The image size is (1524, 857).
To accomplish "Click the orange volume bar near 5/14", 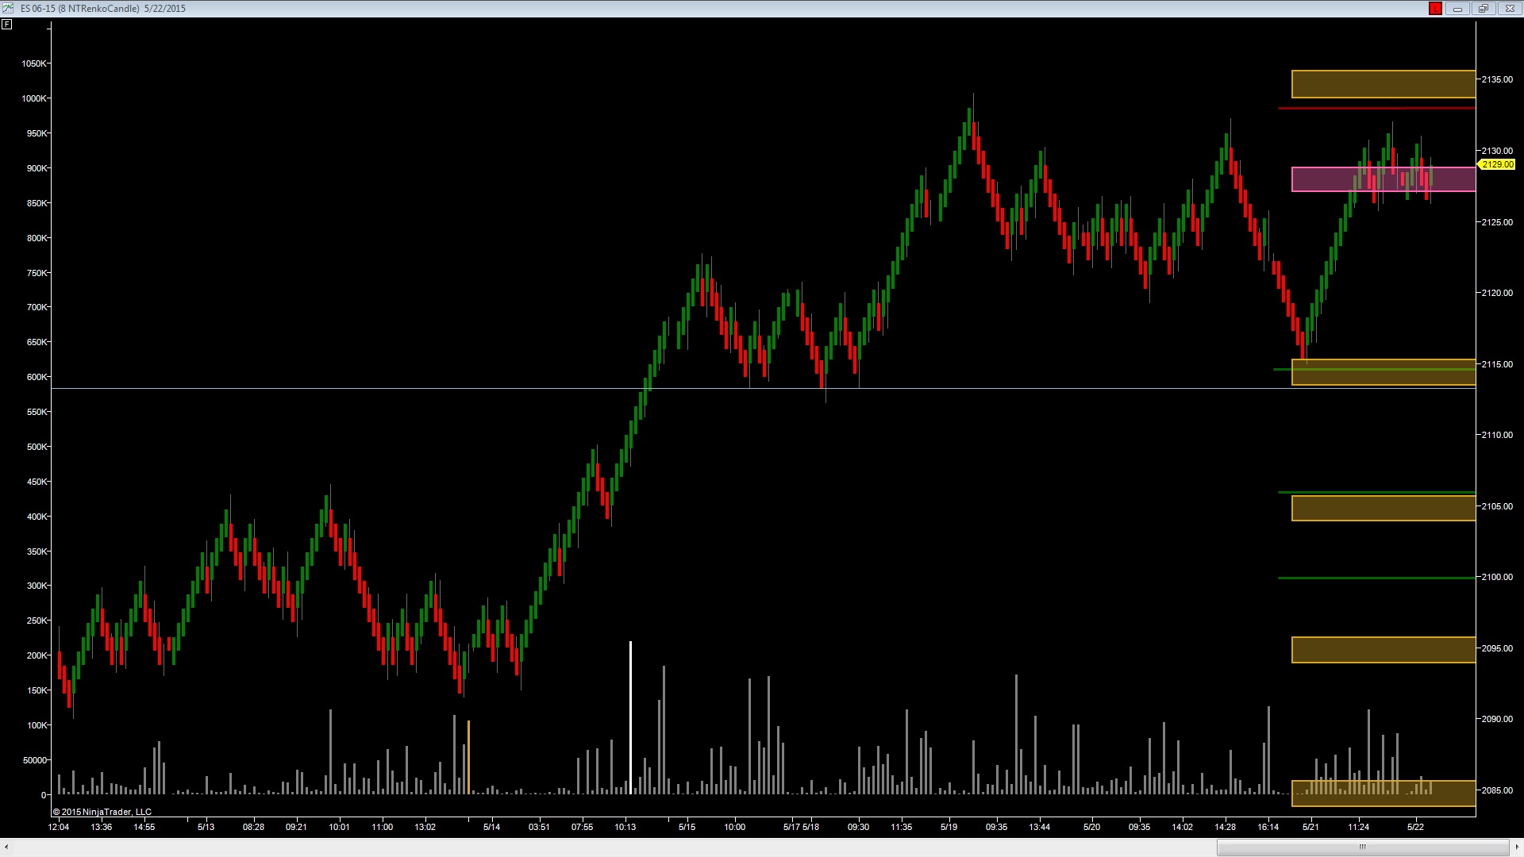I will click(x=468, y=757).
